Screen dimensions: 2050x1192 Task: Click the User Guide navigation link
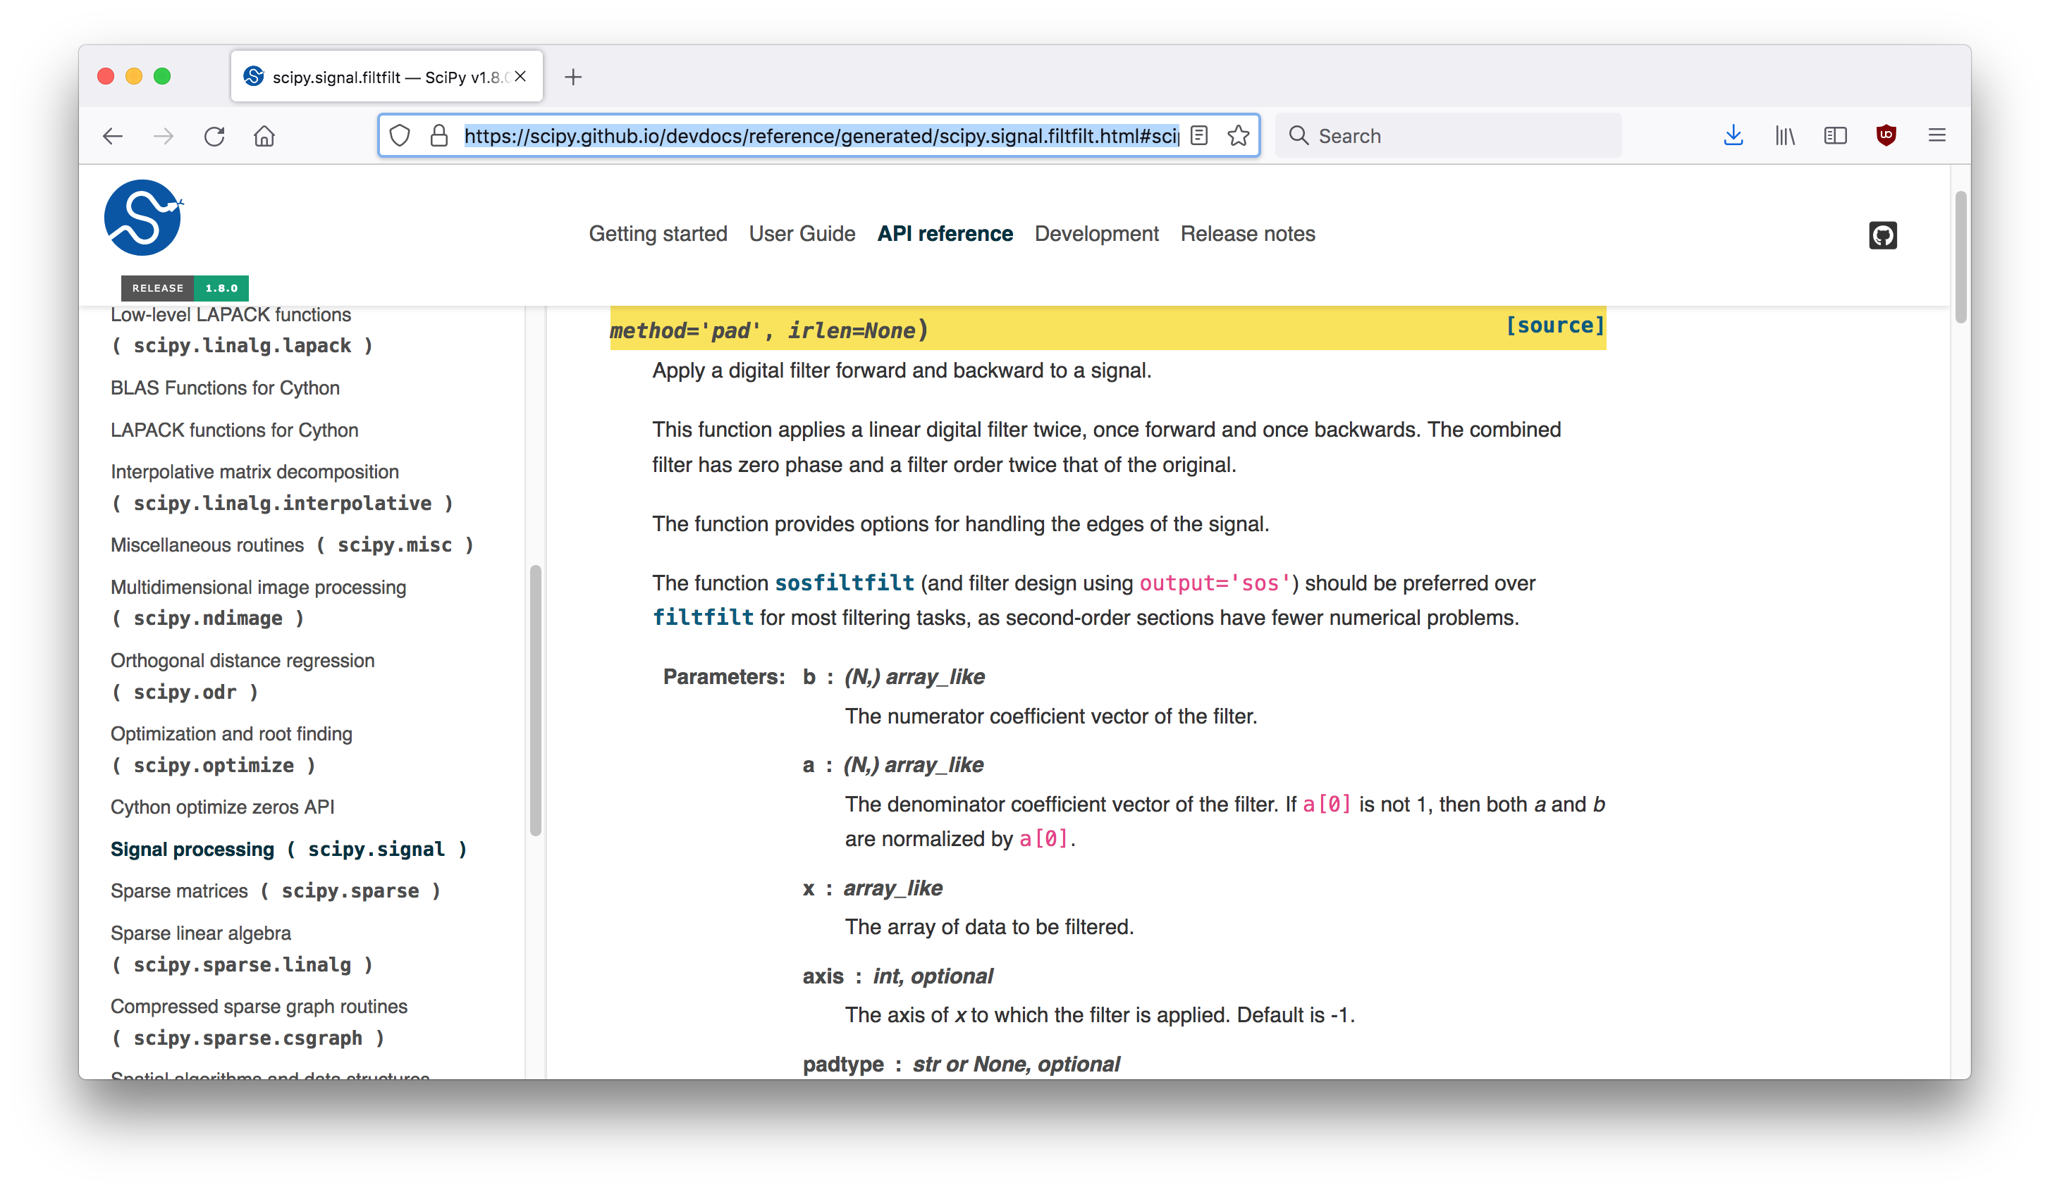pyautogui.click(x=802, y=233)
